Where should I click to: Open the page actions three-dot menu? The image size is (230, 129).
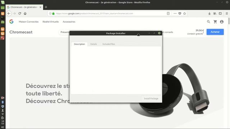click(175, 14)
